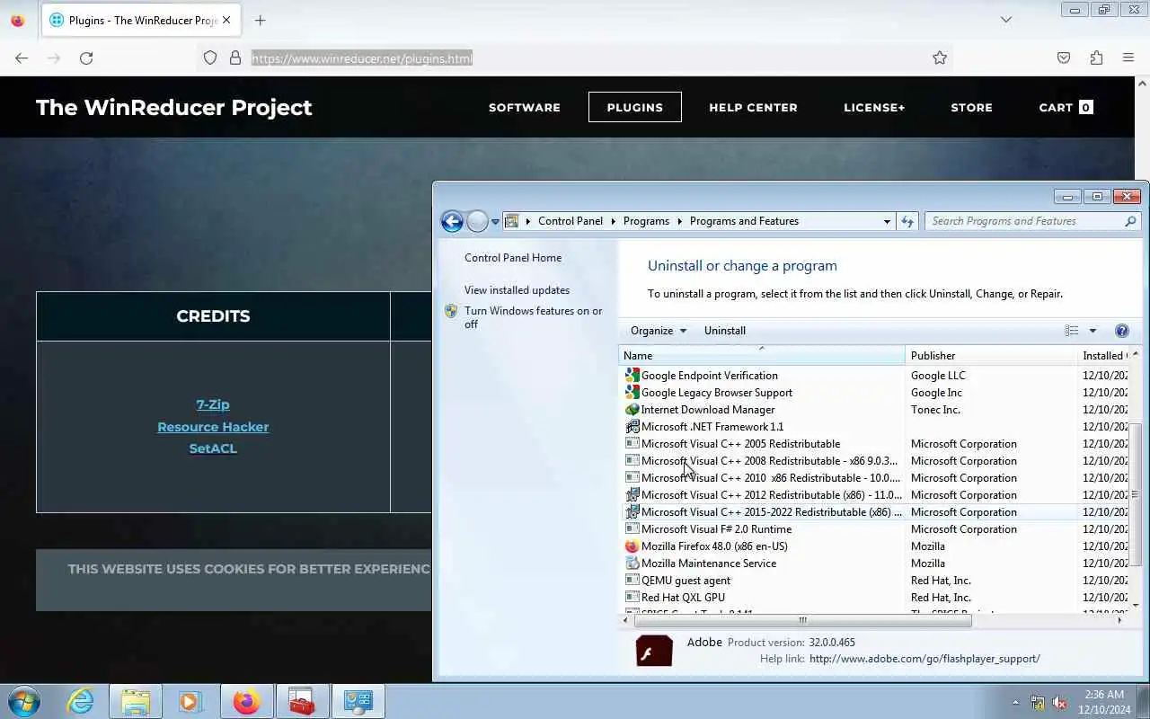This screenshot has height=719, width=1150.
Task: Open the SetACL credits link
Action: click(x=213, y=448)
